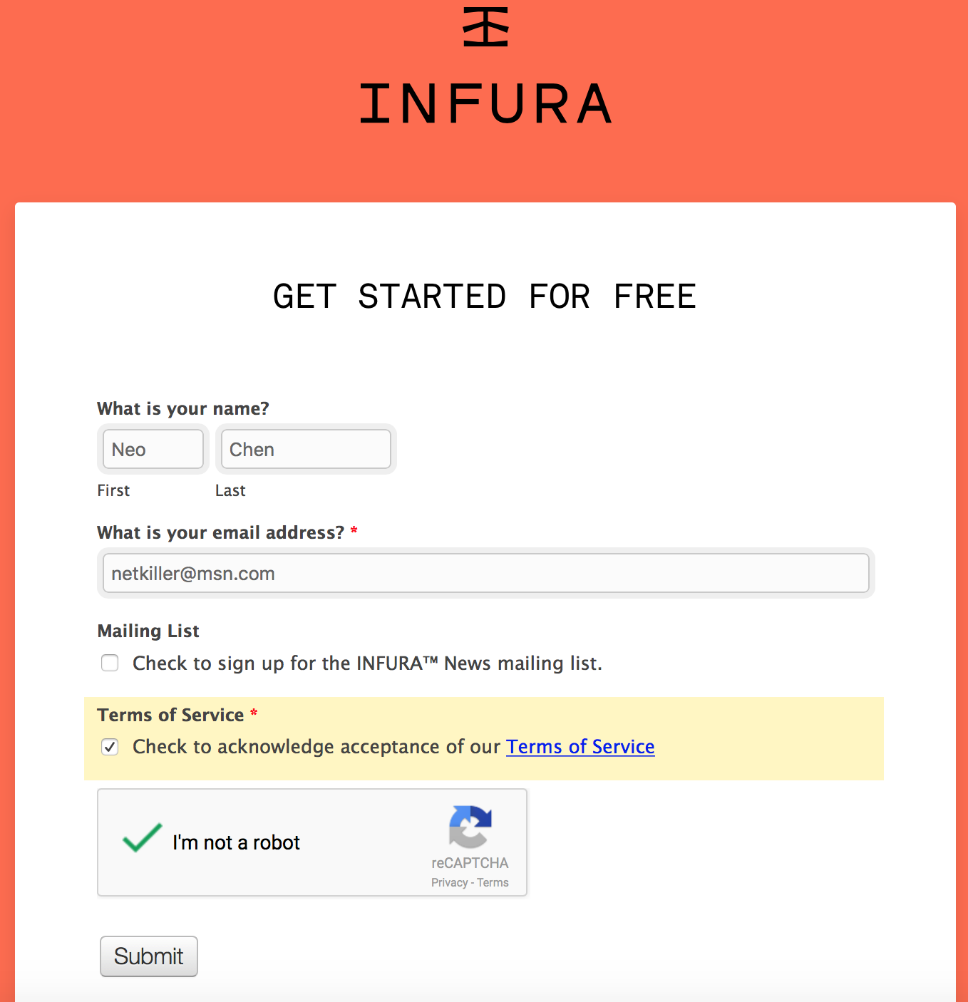This screenshot has width=968, height=1002.
Task: Click the Mailing List section label
Action: point(148,631)
